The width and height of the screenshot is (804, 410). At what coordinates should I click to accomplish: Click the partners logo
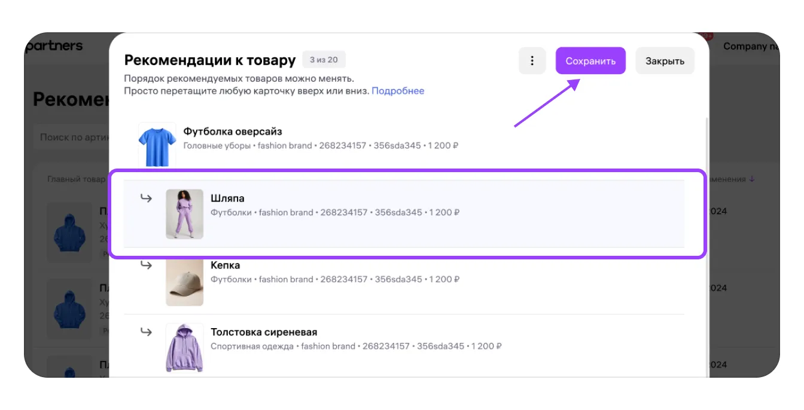tap(55, 46)
